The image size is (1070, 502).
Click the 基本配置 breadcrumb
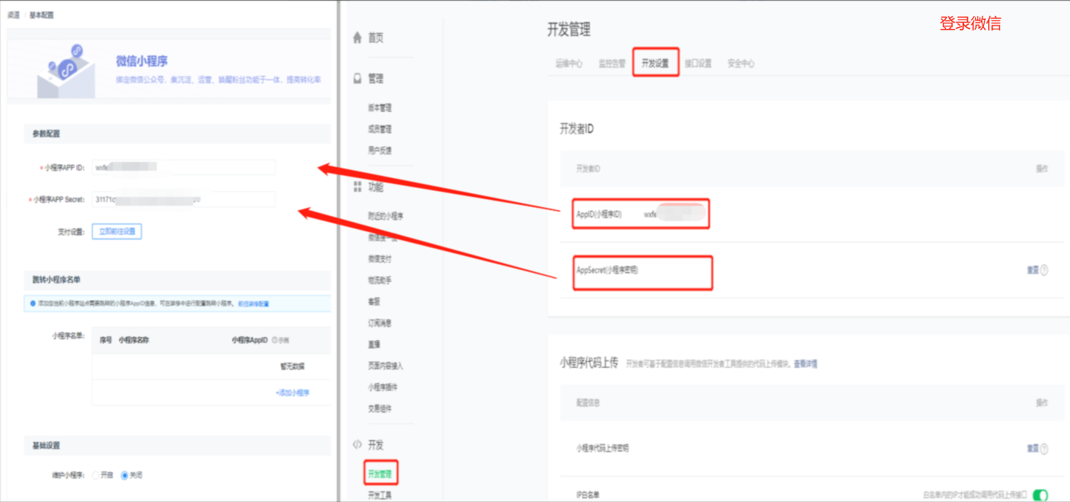[x=42, y=15]
